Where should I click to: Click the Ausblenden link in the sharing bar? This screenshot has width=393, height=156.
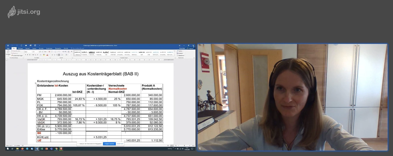point(120,144)
